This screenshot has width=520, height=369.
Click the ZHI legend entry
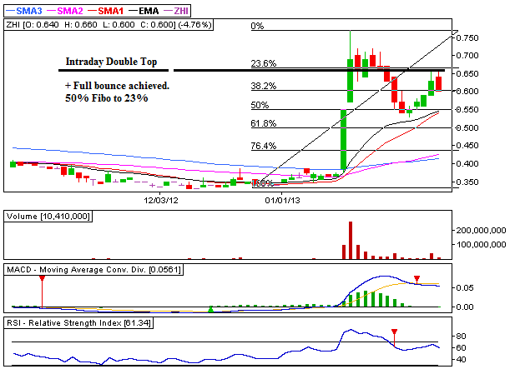(x=176, y=11)
